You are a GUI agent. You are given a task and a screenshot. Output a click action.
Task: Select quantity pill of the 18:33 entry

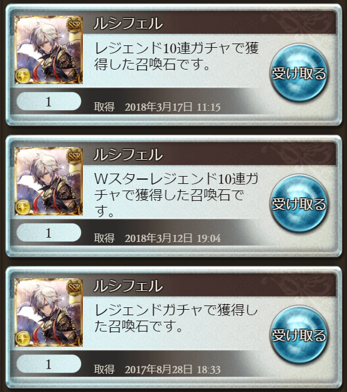coord(49,364)
